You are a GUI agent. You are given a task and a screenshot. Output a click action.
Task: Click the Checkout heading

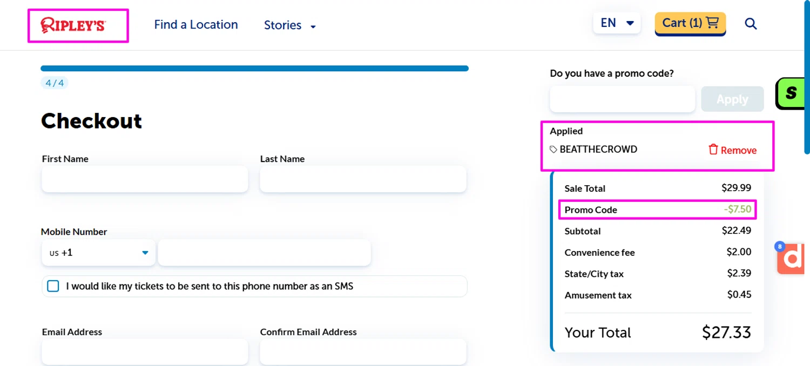click(92, 121)
